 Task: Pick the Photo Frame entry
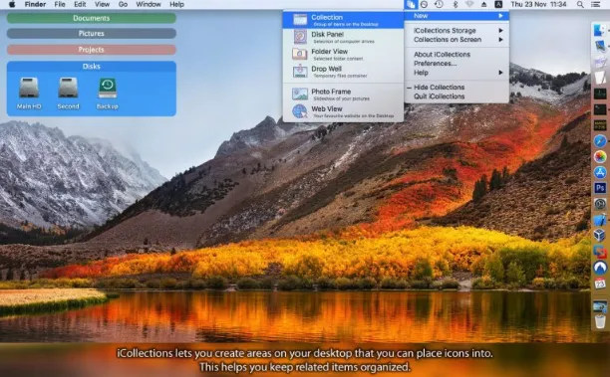point(343,94)
